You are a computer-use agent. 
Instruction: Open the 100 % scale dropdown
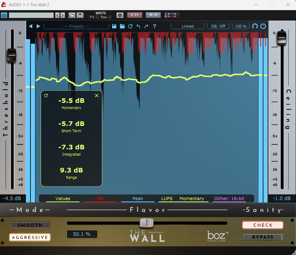241,26
